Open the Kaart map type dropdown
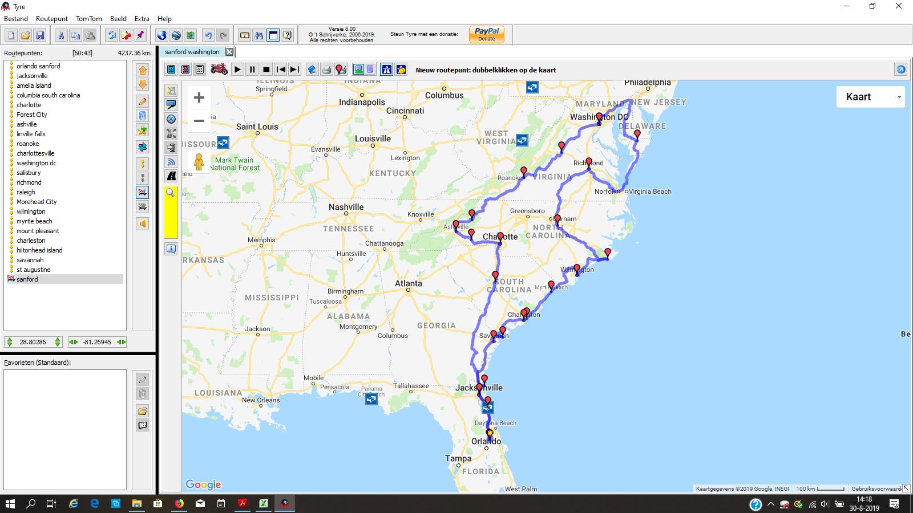This screenshot has height=513, width=913. click(870, 97)
